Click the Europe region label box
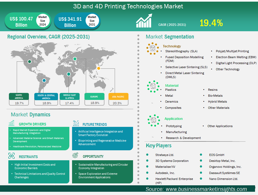This screenshot has width=258, height=195. click(x=94, y=96)
